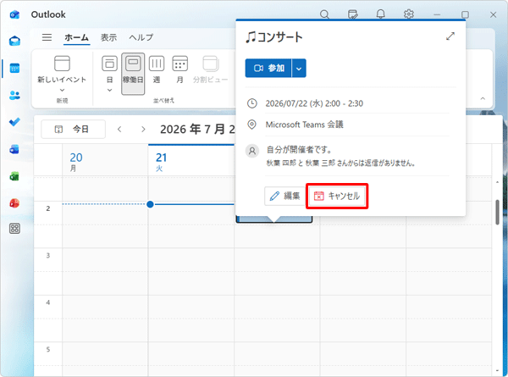Open the 2026 年 7 月 date picker
This screenshot has width=508, height=377.
point(197,130)
